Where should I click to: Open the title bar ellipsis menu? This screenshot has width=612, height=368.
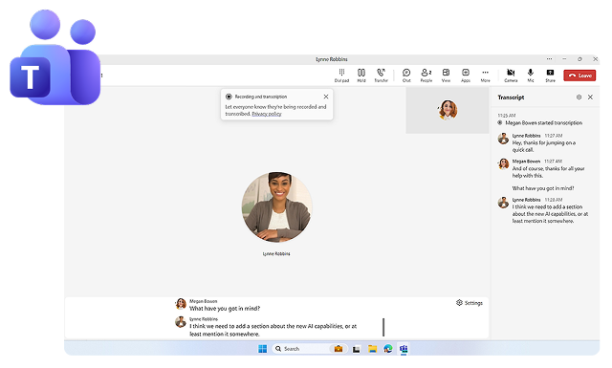pyautogui.click(x=549, y=59)
